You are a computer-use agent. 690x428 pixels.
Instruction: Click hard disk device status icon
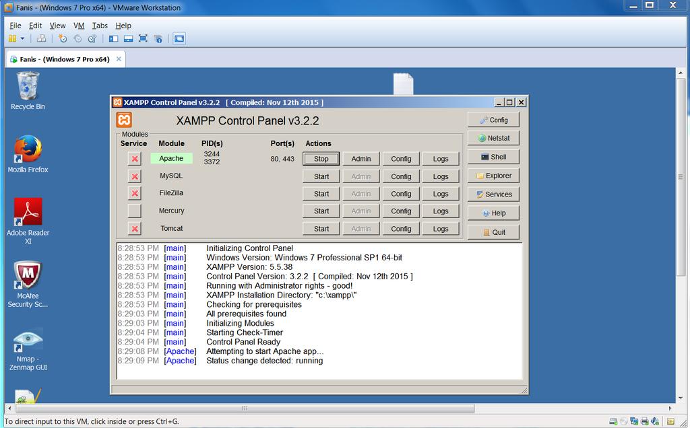point(613,421)
